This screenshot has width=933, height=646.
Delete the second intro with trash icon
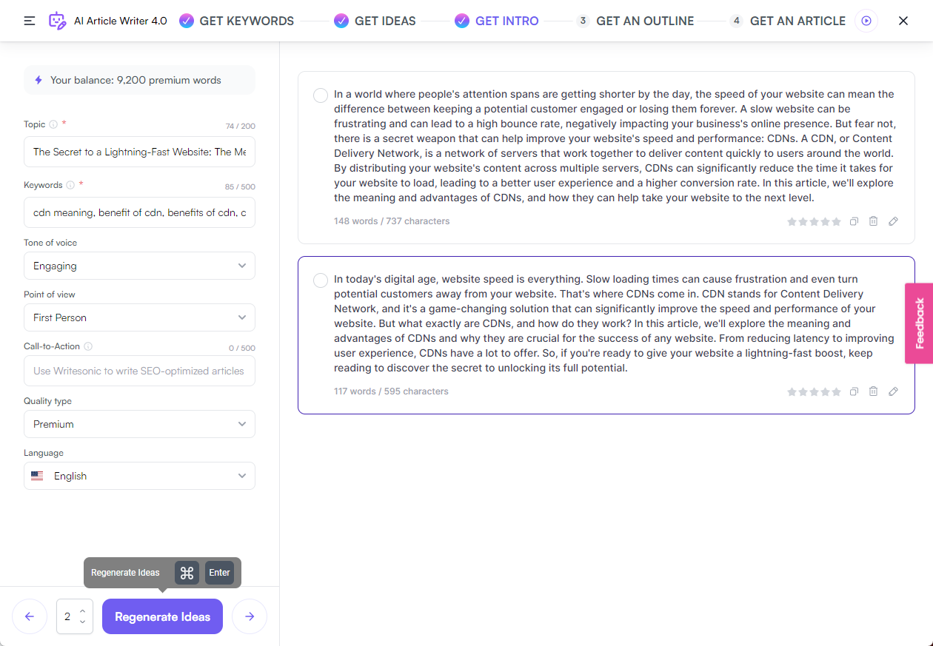873,391
